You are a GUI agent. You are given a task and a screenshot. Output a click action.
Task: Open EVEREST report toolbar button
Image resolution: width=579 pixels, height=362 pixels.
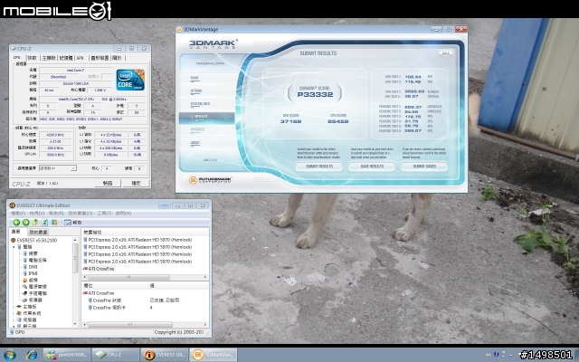pyautogui.click(x=72, y=223)
